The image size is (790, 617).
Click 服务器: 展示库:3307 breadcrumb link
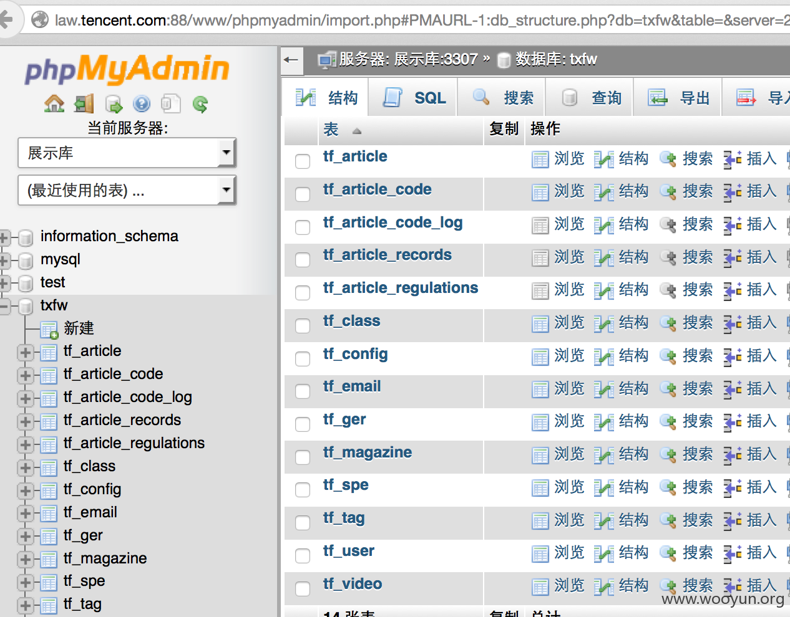coord(408,59)
